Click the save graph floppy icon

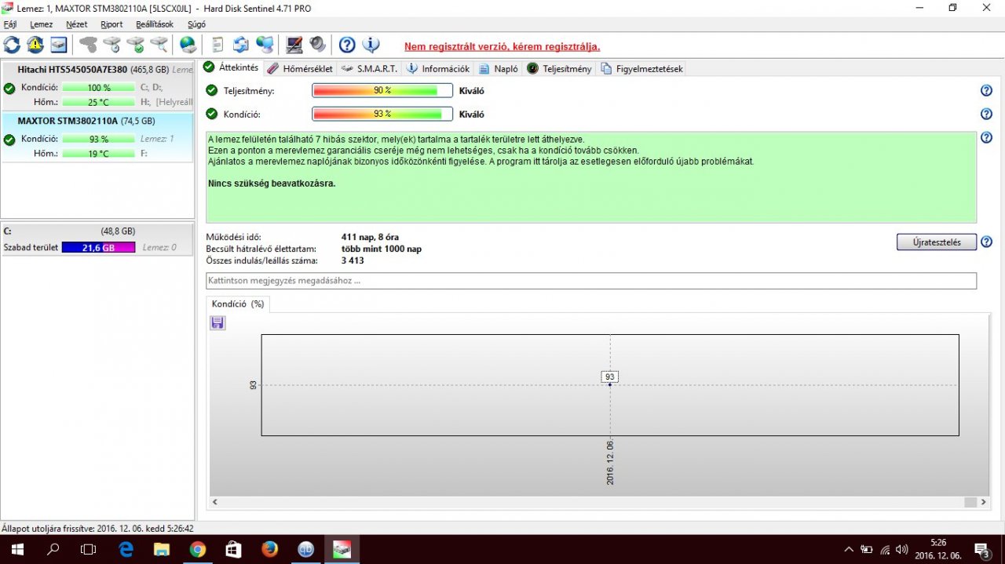click(217, 322)
